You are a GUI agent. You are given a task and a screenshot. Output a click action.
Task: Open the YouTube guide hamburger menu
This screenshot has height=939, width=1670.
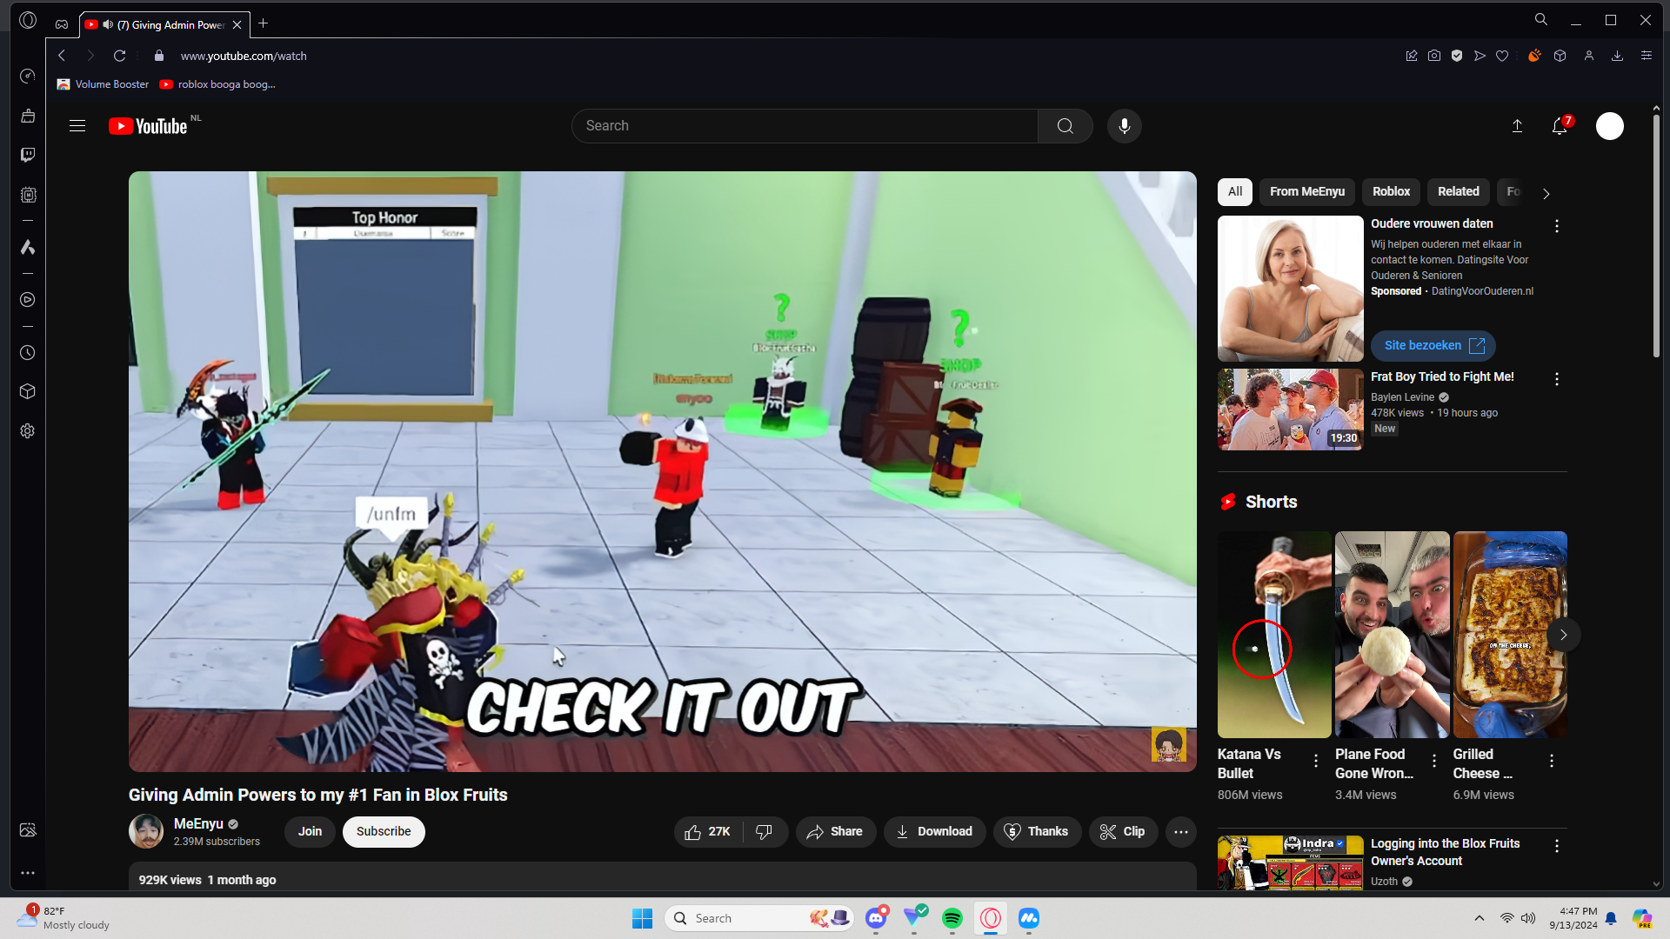[77, 126]
